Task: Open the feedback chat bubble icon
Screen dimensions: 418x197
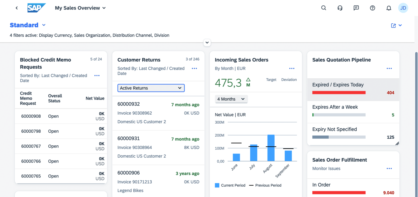Action: coord(356,8)
